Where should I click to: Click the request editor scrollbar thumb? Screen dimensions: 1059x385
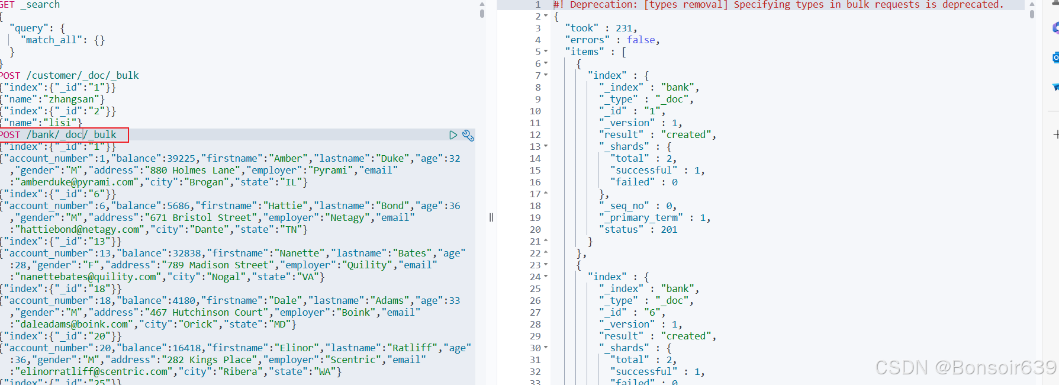(482, 13)
